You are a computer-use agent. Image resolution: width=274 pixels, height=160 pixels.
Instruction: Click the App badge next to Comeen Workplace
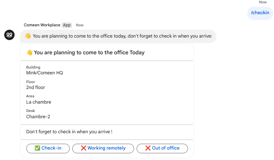[67, 25]
